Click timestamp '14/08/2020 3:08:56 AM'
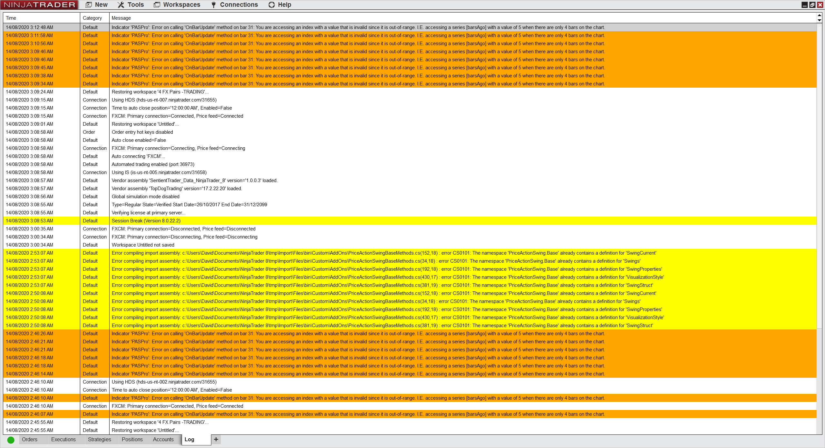 coord(29,197)
